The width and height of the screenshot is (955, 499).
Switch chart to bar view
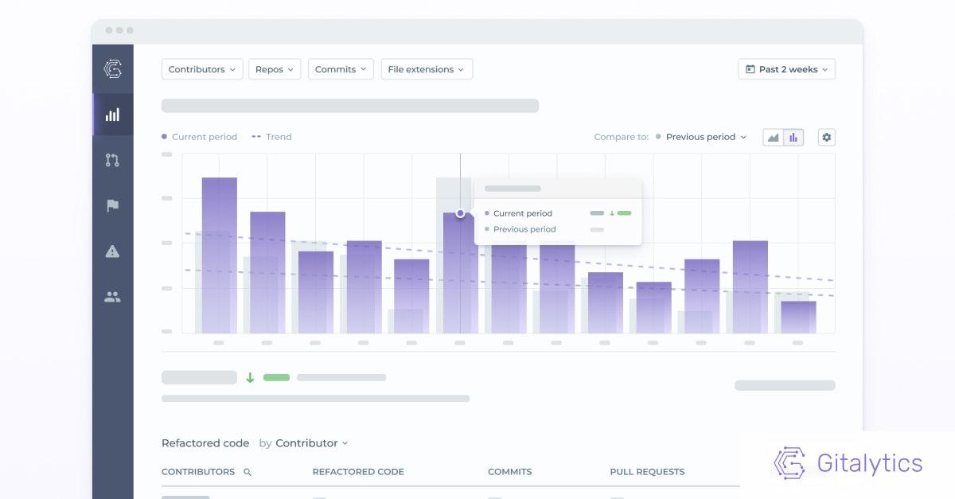(x=793, y=137)
